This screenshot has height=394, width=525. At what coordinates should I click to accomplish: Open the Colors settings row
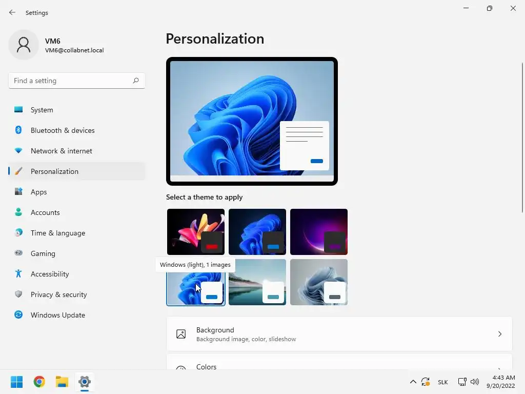[x=339, y=362]
